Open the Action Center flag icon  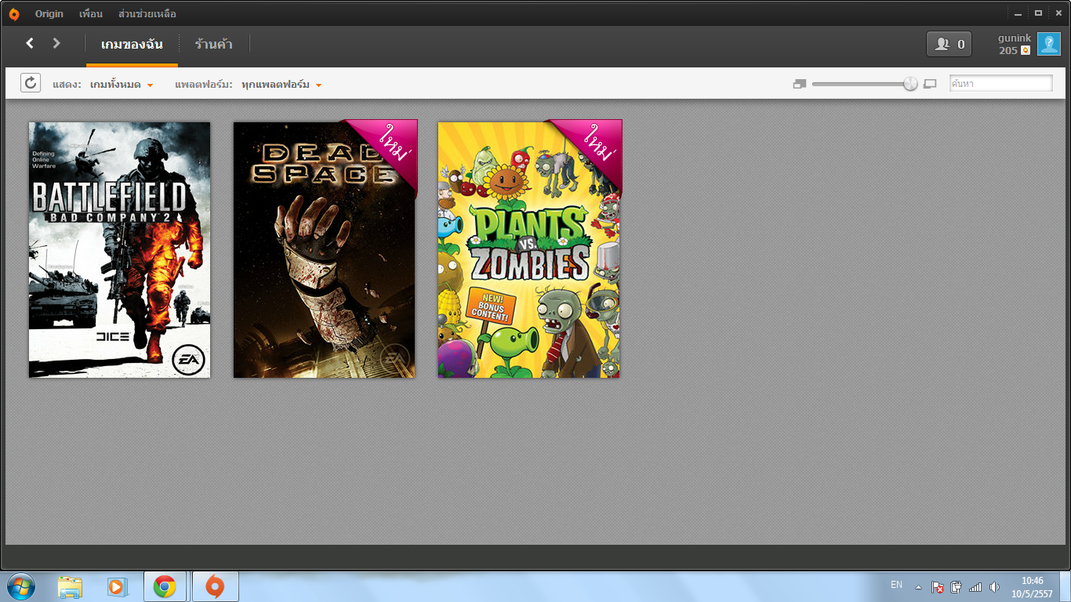pos(937,587)
